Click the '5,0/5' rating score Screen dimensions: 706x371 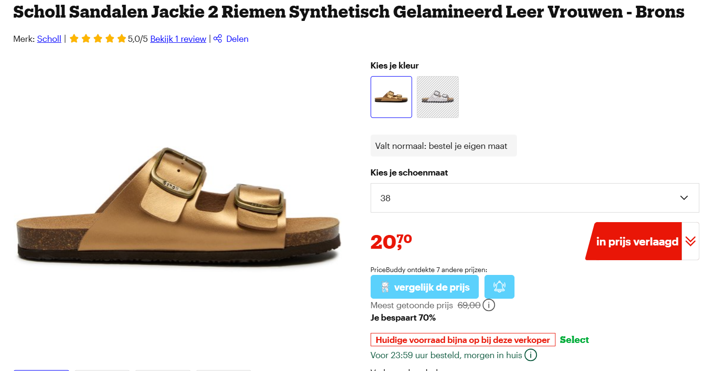click(x=137, y=39)
